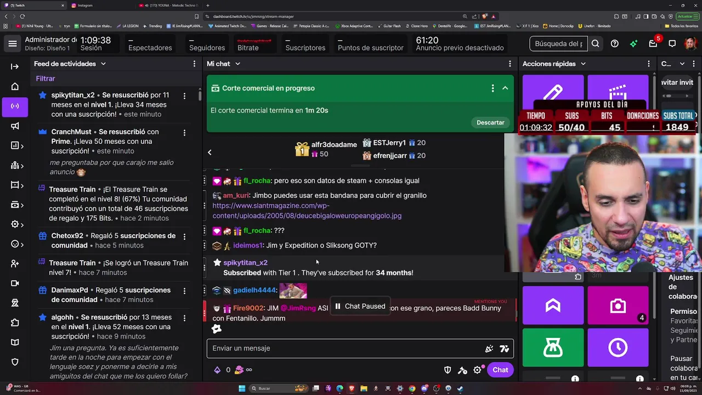Open Feed de actividades options menu
The width and height of the screenshot is (702, 395).
tap(194, 64)
